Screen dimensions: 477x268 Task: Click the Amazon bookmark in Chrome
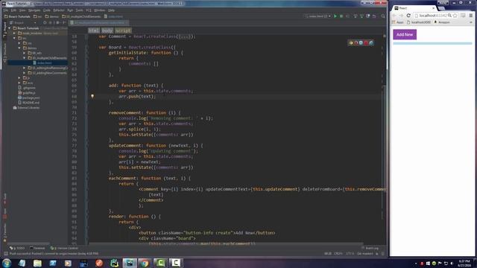coord(442,22)
